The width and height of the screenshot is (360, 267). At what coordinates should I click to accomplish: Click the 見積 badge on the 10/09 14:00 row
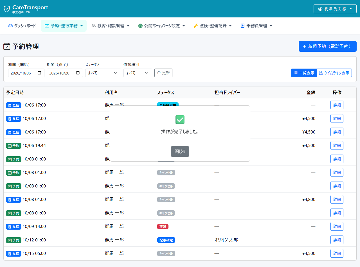tap(13, 227)
